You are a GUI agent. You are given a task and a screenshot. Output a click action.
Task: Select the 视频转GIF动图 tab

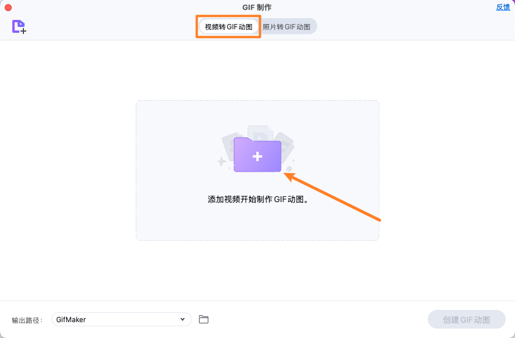click(228, 26)
